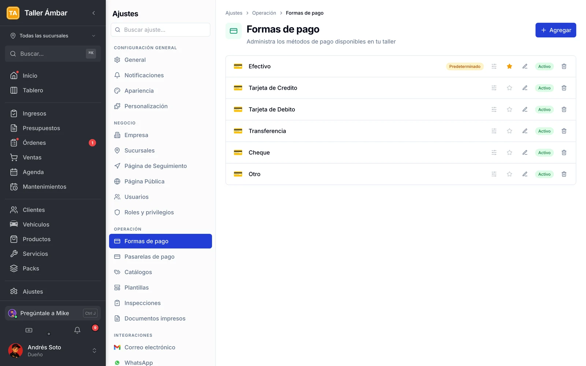Expand Todas las sucursales dropdown
The image size is (586, 366).
[x=53, y=36]
